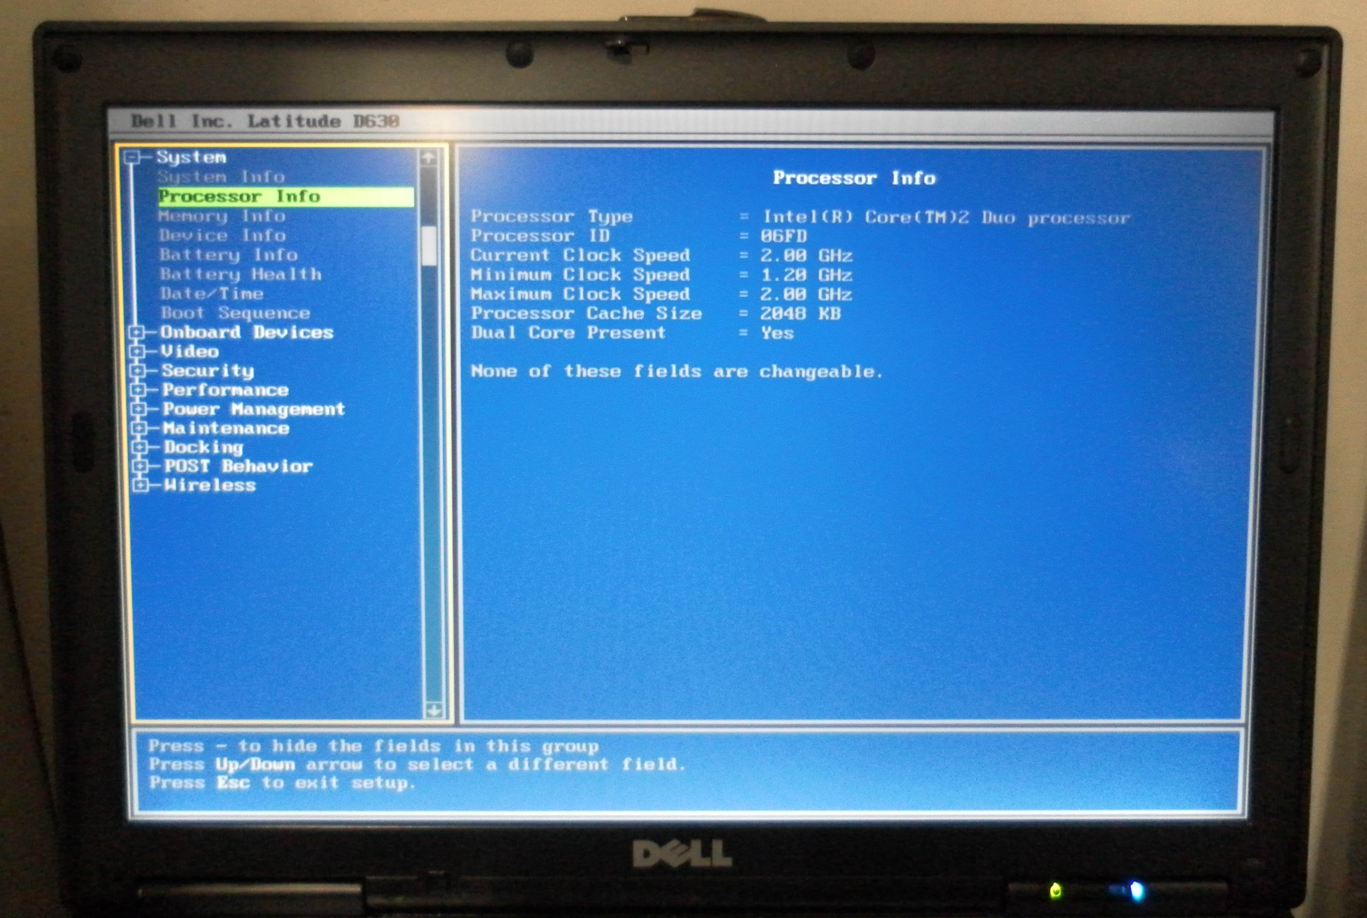This screenshot has height=918, width=1367.
Task: Open Battery Health entry
Action: tap(241, 274)
